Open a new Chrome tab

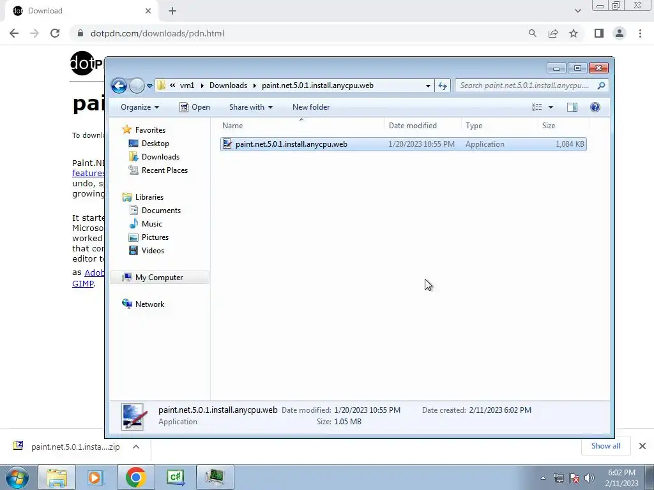(172, 11)
